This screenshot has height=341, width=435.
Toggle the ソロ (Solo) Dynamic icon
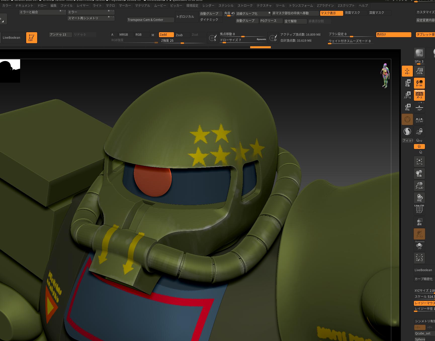pyautogui.click(x=419, y=246)
